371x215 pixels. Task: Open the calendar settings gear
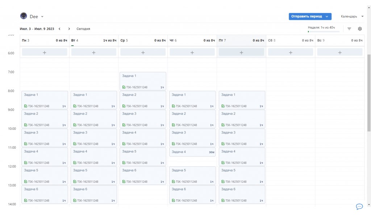360,29
